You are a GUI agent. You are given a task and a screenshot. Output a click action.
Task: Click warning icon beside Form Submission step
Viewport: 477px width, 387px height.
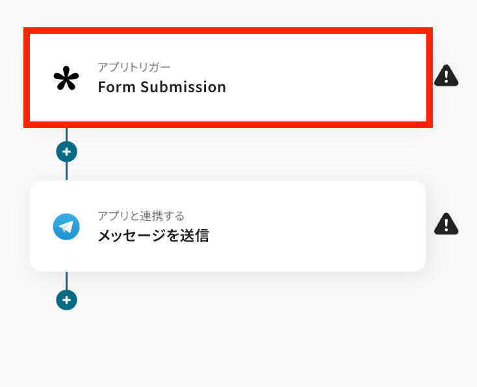tap(446, 76)
